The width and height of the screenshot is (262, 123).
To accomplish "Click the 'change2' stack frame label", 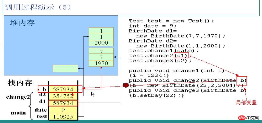I will pyautogui.click(x=18, y=97).
